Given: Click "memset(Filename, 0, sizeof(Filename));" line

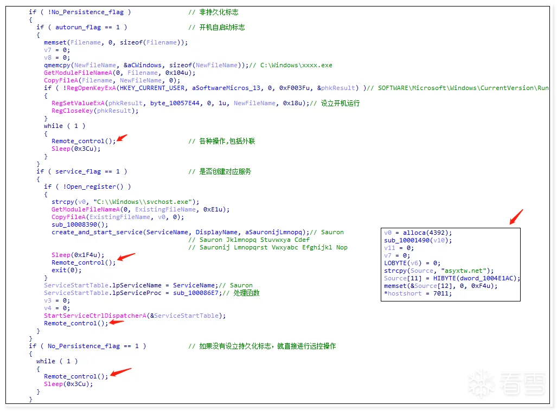Looking at the screenshot, I should 116,43.
